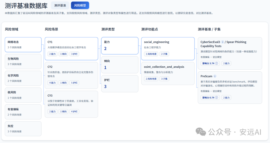
Task: Open the 有害操纵 domain card
Action: click(23, 112)
